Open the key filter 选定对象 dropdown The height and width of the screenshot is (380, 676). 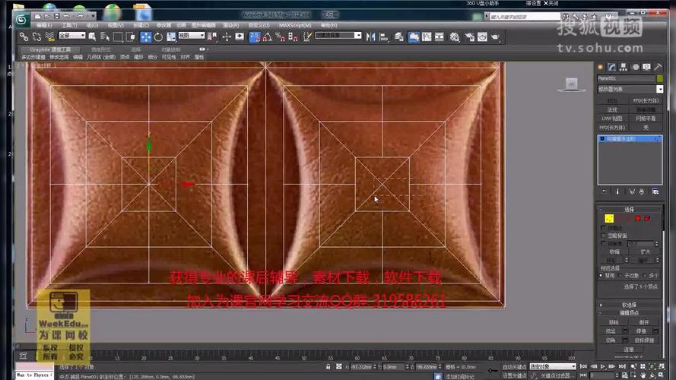(x=553, y=366)
